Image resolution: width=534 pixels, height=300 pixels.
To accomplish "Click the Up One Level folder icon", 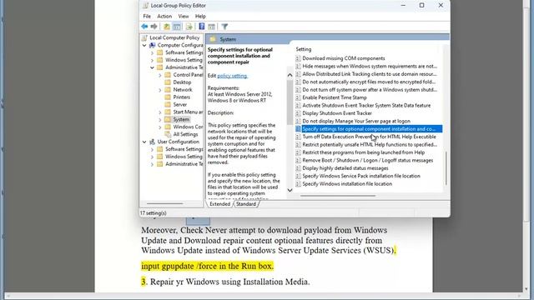I will [167, 27].
